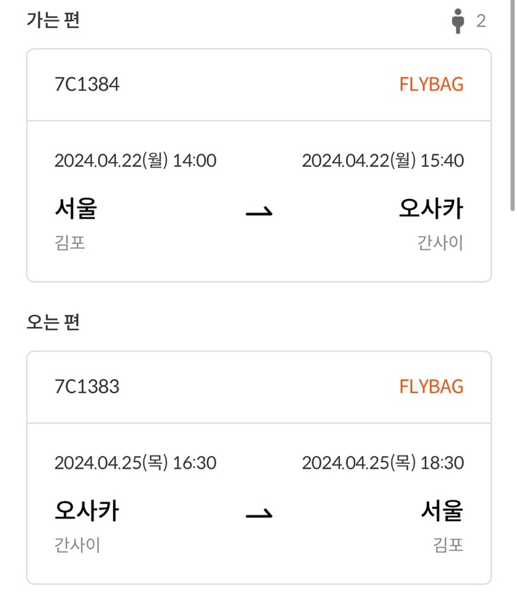Click outbound arrival airport 간사이
The height and width of the screenshot is (596, 517).
440,243
